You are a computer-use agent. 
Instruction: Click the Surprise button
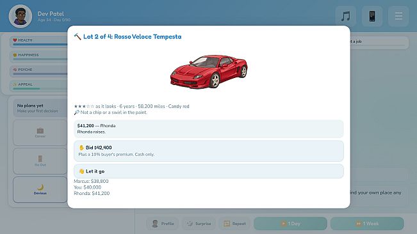point(199,224)
